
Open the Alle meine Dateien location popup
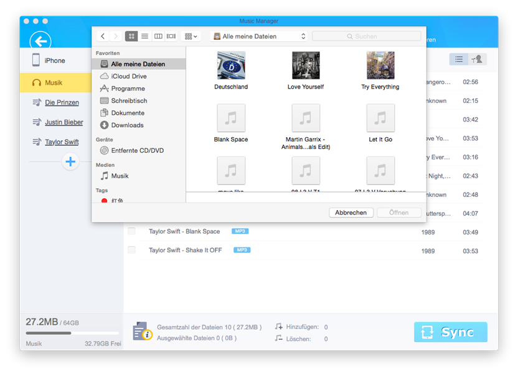point(258,36)
